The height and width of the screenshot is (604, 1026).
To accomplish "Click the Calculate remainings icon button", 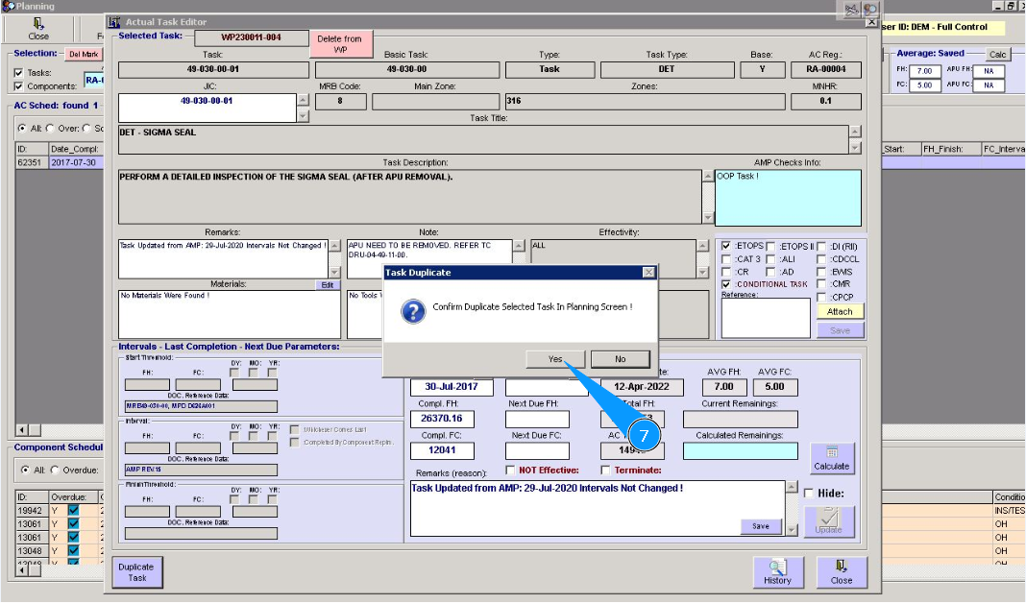I will pos(832,458).
